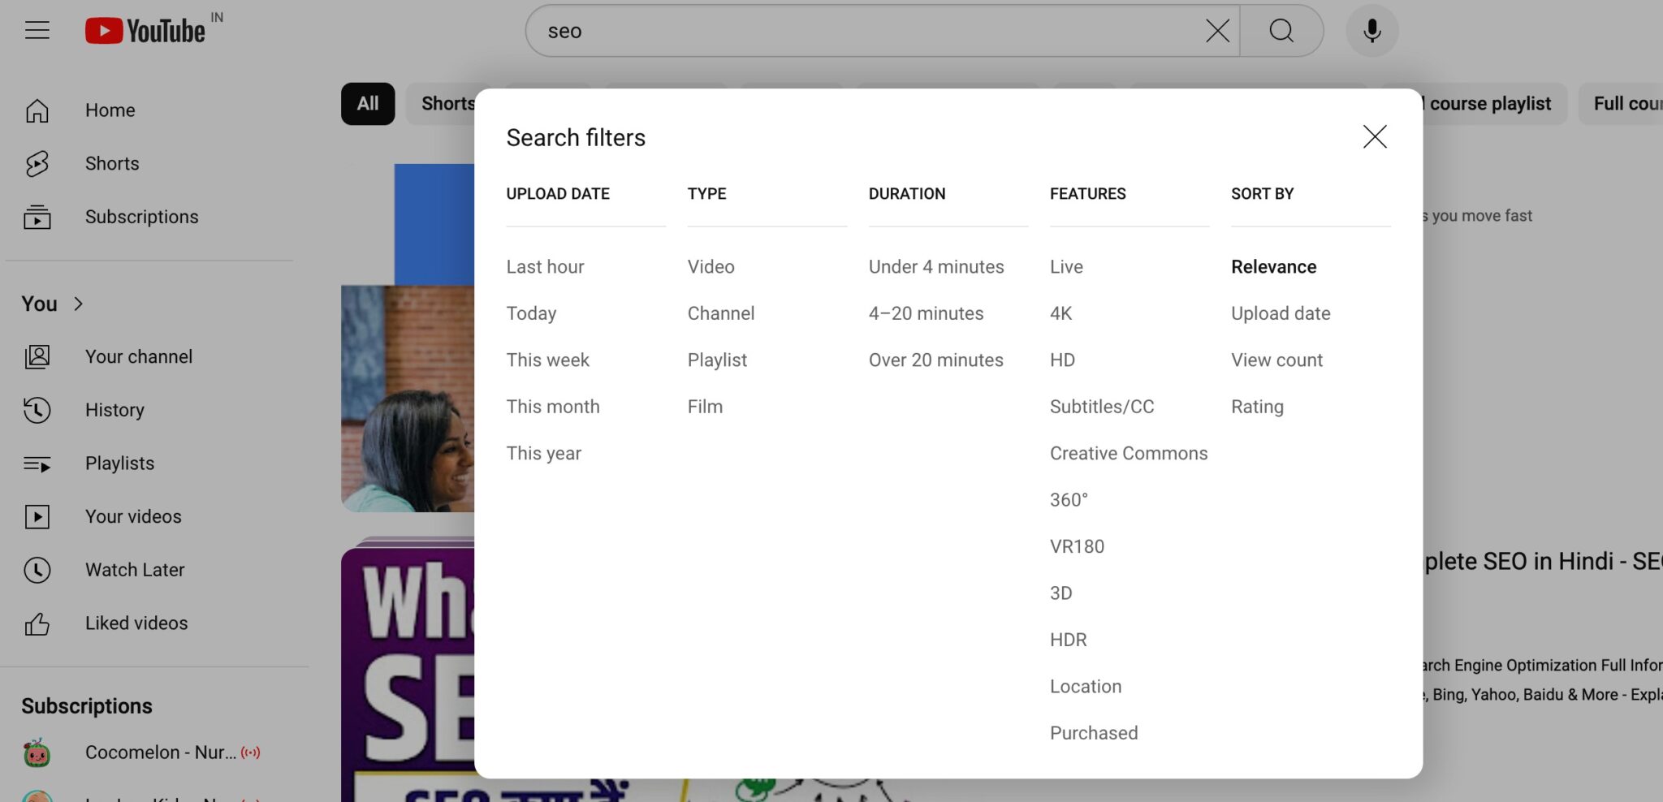The height and width of the screenshot is (802, 1663).
Task: Close the Search filters dialog
Action: (x=1374, y=136)
